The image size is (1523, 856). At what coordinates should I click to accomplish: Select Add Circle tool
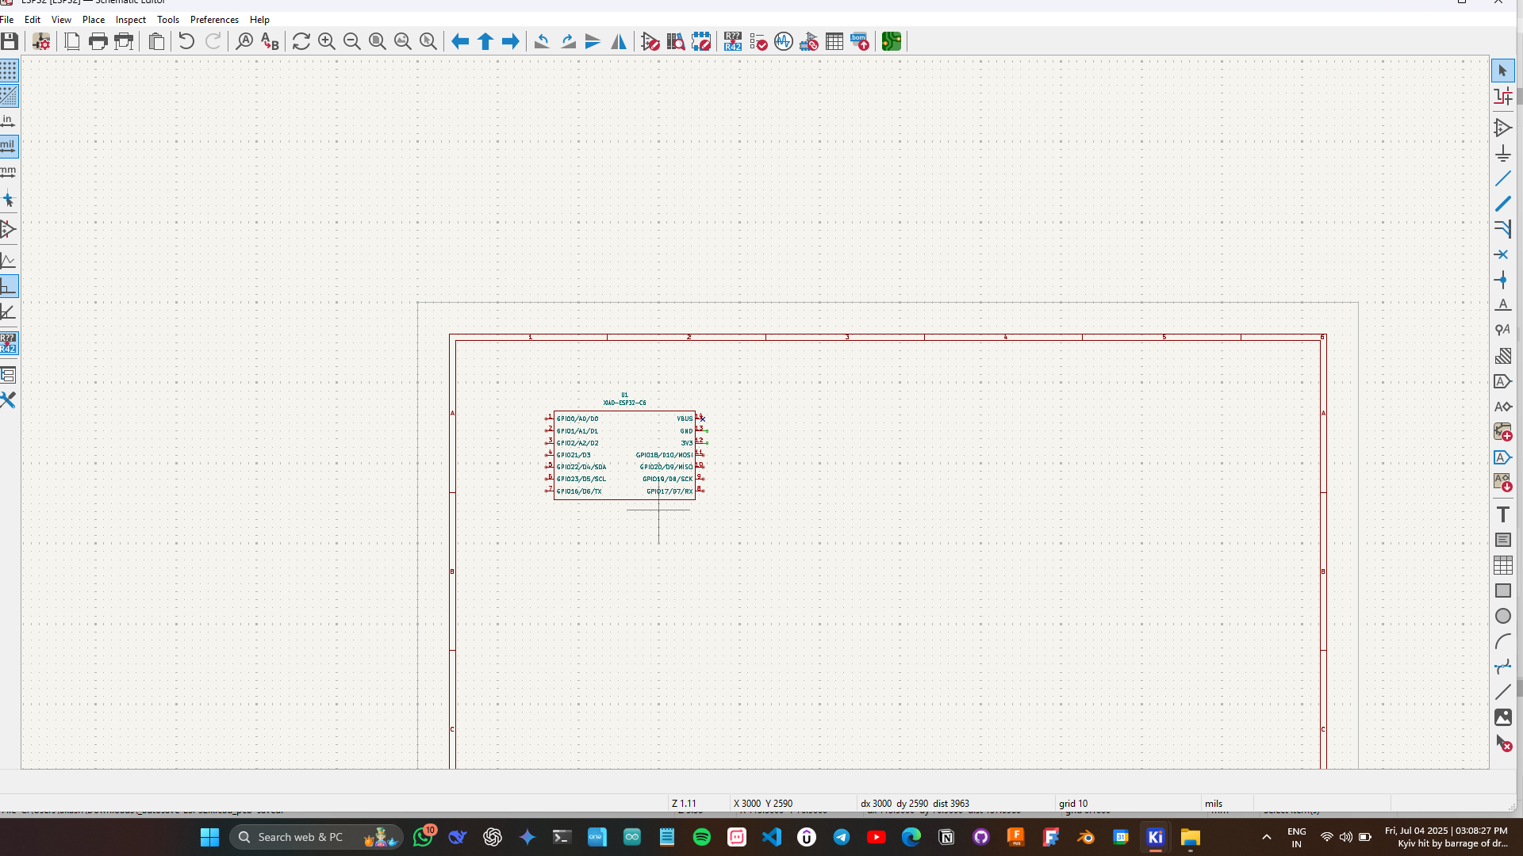click(x=1502, y=616)
